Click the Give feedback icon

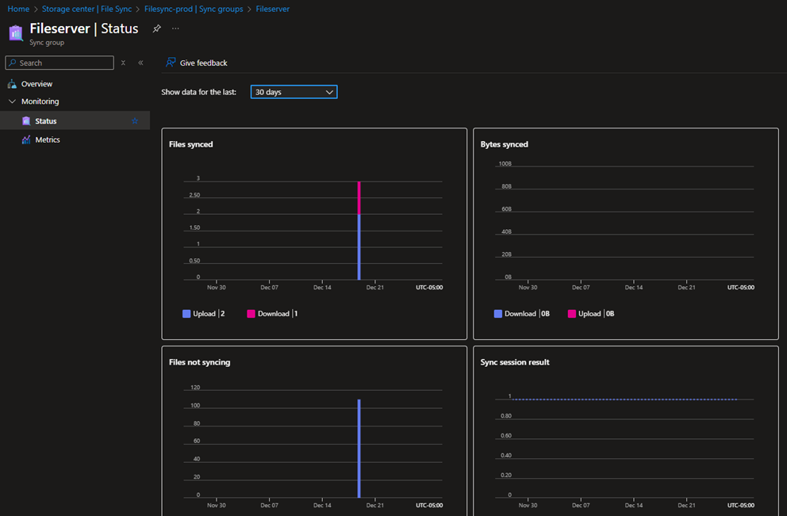point(171,63)
